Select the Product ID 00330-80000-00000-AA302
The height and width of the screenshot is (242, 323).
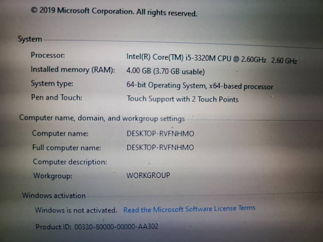(97, 227)
